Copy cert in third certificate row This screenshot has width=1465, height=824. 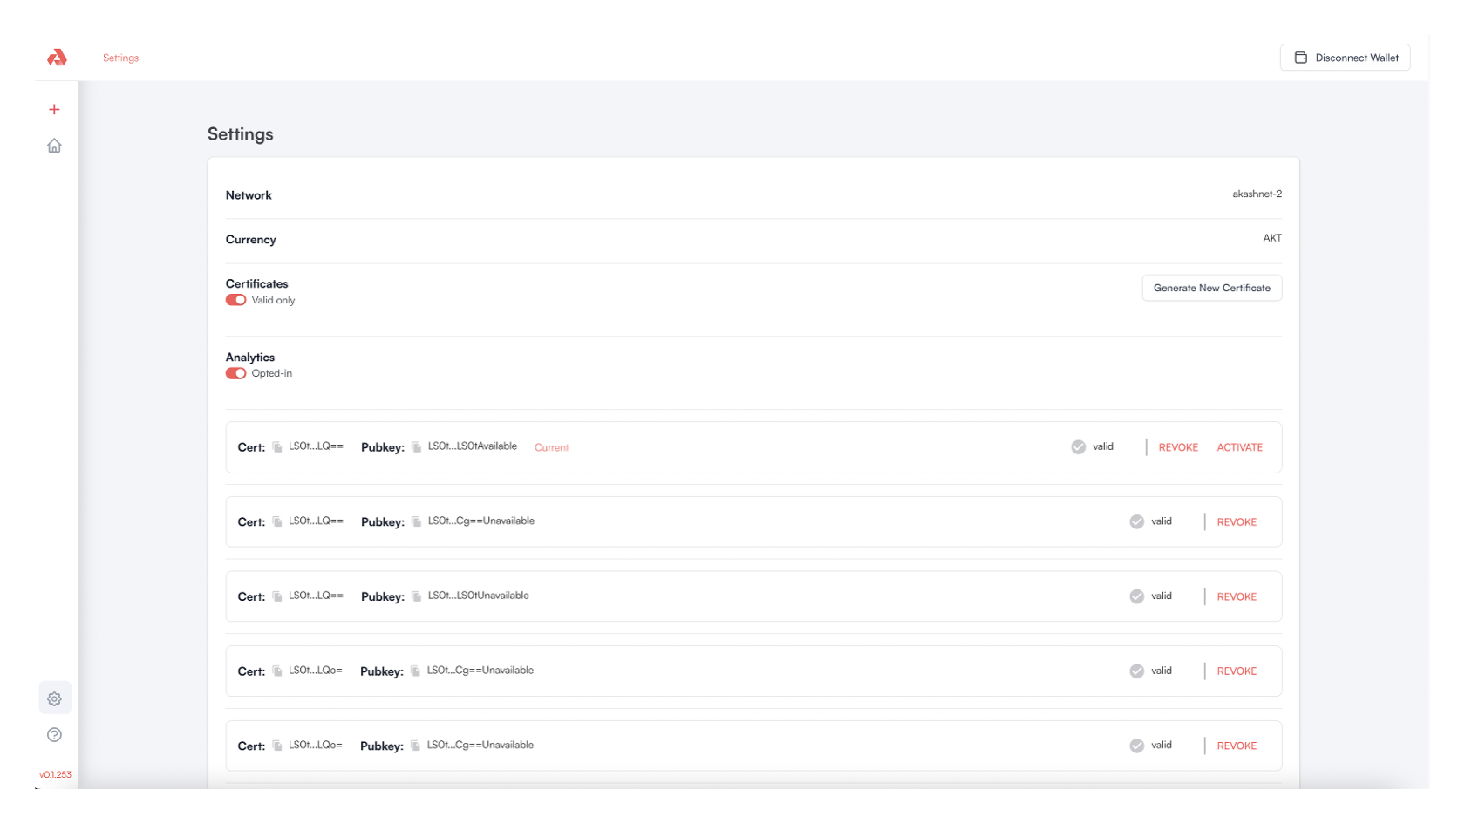277,596
